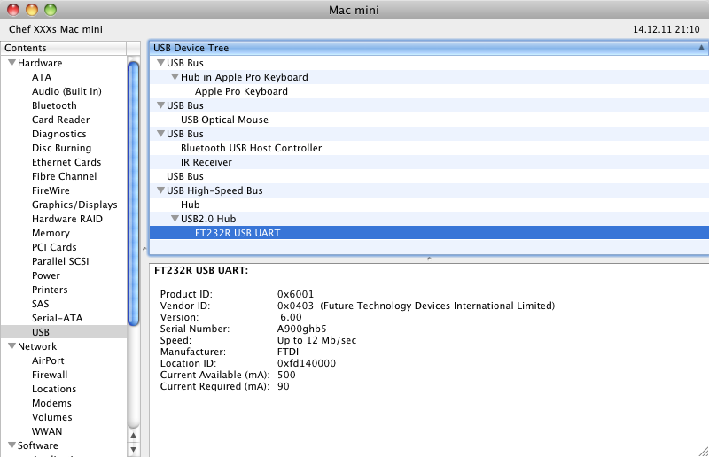Collapse the Network section triangle
The image size is (709, 457).
[x=12, y=346]
